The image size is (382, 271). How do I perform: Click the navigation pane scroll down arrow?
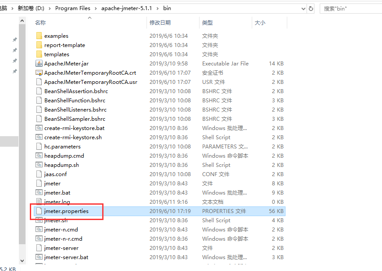22,260
